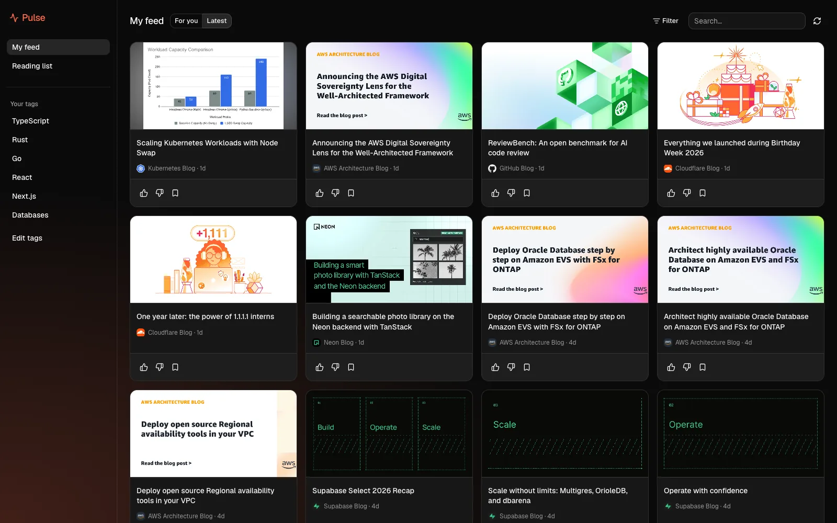The image size is (837, 523).
Task: Upvote the ReviewBench post
Action: click(x=495, y=193)
